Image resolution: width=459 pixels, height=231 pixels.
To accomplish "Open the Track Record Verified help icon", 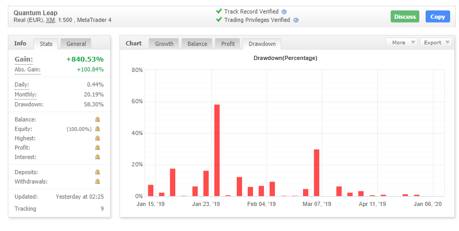I will 284,12.
